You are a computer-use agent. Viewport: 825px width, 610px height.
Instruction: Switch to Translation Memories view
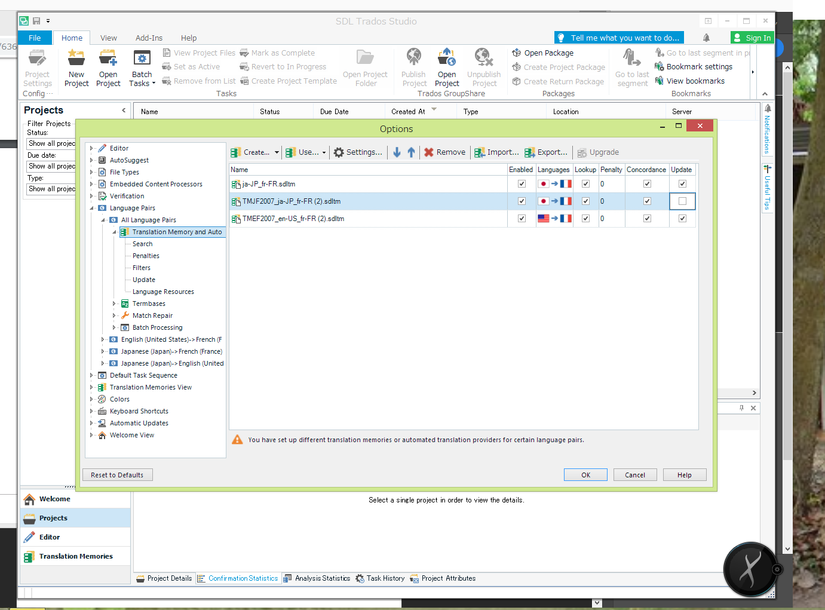[x=75, y=556]
